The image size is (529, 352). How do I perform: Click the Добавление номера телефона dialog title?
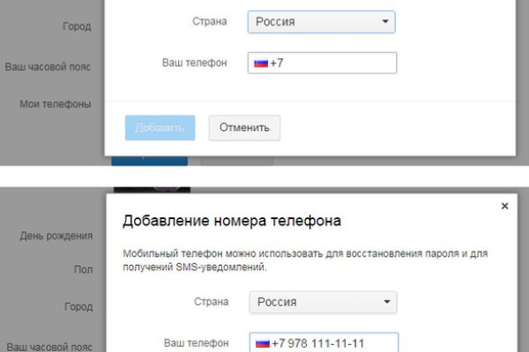click(231, 220)
